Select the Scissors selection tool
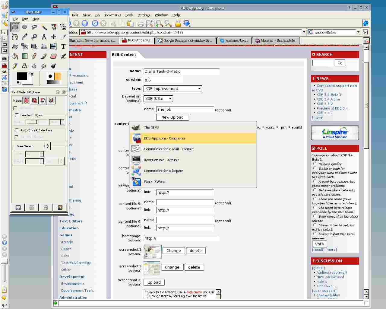Screen dimensions: 386x309 (63, 27)
